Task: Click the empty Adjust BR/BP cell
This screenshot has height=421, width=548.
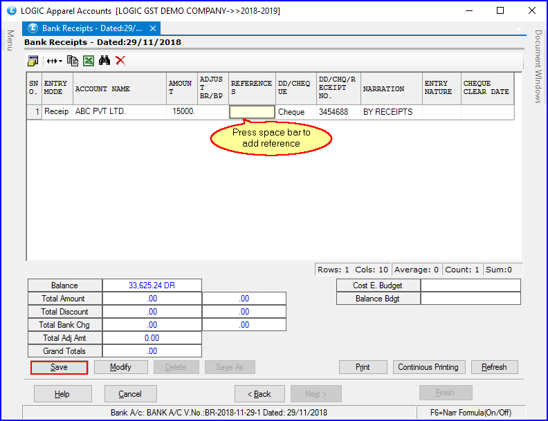Action: (213, 112)
